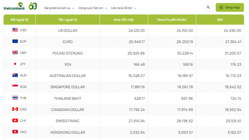Click the HKD Hong Kong flag icon
Screen dimensions: 249x140
pyautogui.click(x=15, y=132)
